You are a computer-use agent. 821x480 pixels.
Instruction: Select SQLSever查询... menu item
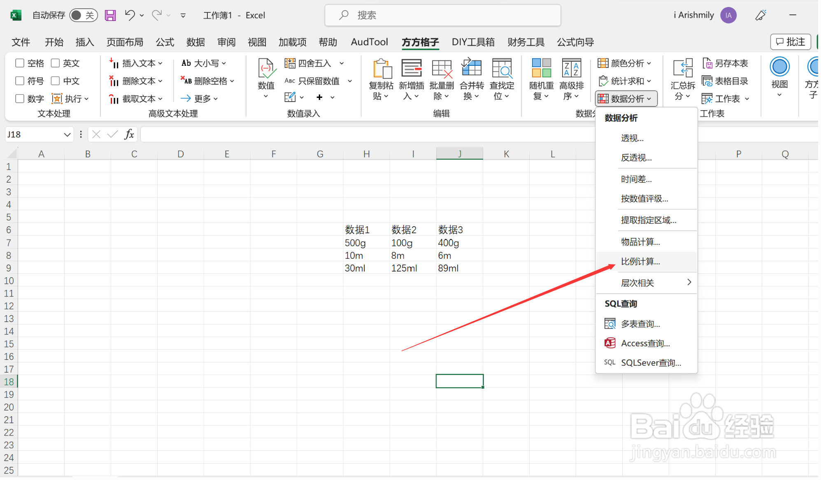[x=646, y=363]
